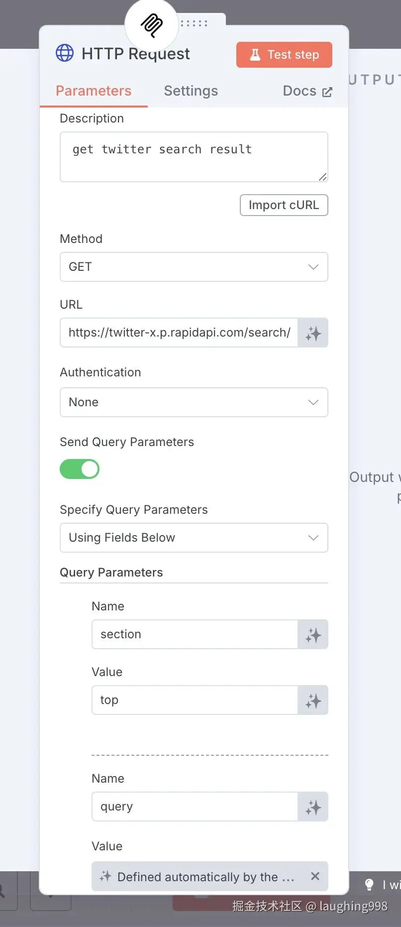The height and width of the screenshot is (927, 401).
Task: Click the lightbulb icon at bottom right
Action: coord(369,884)
